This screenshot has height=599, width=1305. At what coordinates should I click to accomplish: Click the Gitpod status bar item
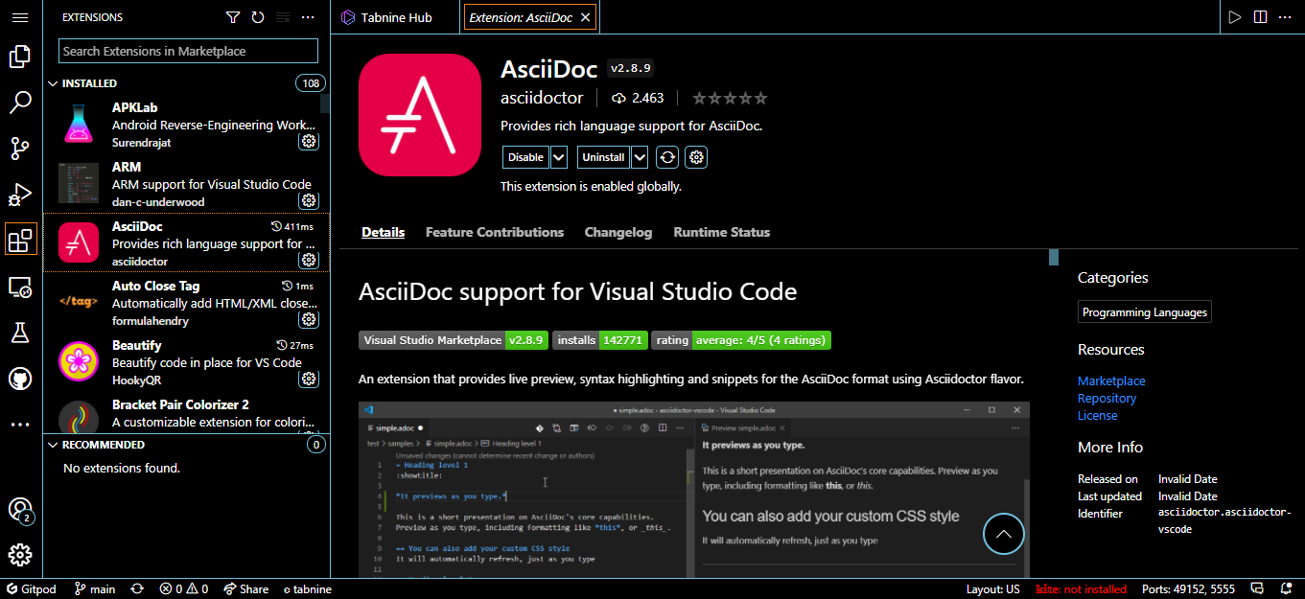pyautogui.click(x=33, y=589)
